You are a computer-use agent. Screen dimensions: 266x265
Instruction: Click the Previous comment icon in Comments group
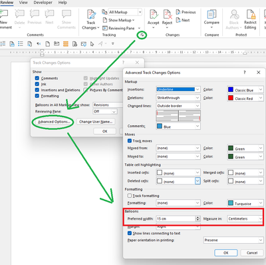(35, 14)
